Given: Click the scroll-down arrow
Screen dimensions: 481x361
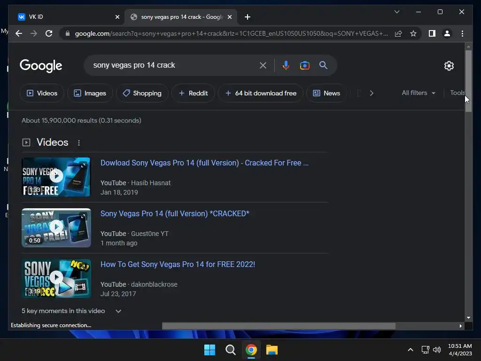Looking at the screenshot, I should (x=468, y=318).
